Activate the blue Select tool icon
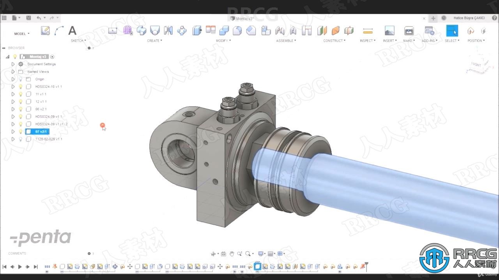Viewport: 499px width, 280px height. (452, 31)
